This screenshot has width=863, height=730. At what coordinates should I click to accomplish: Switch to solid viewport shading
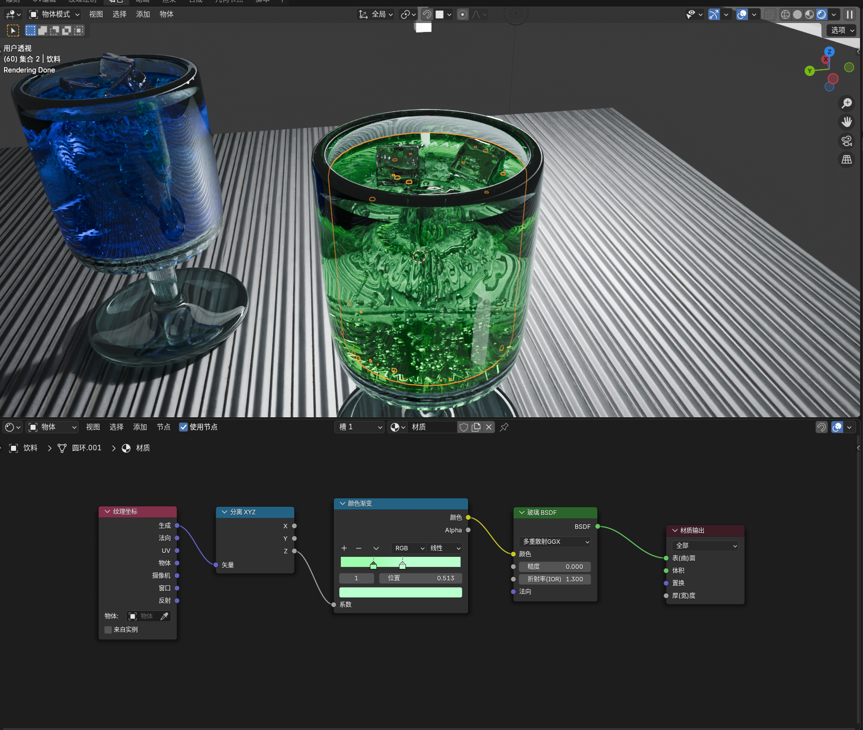797,15
